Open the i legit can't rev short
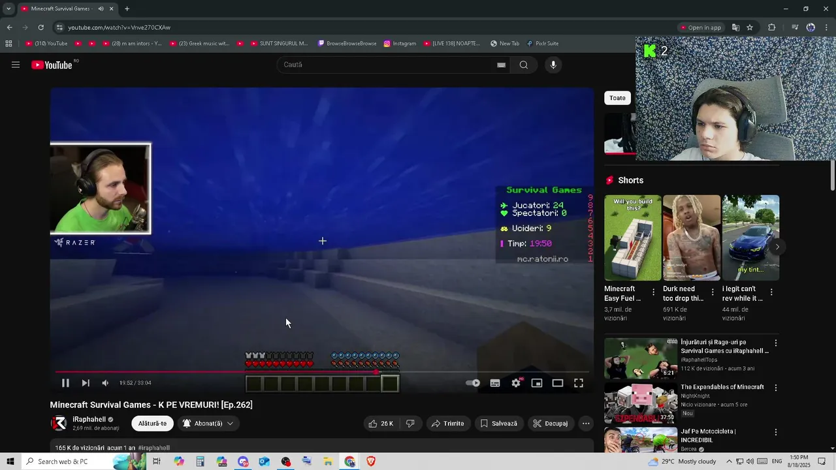The height and width of the screenshot is (470, 836). pos(750,238)
